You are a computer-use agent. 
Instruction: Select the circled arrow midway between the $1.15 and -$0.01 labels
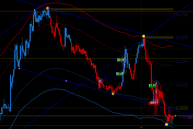(x=156, y=91)
